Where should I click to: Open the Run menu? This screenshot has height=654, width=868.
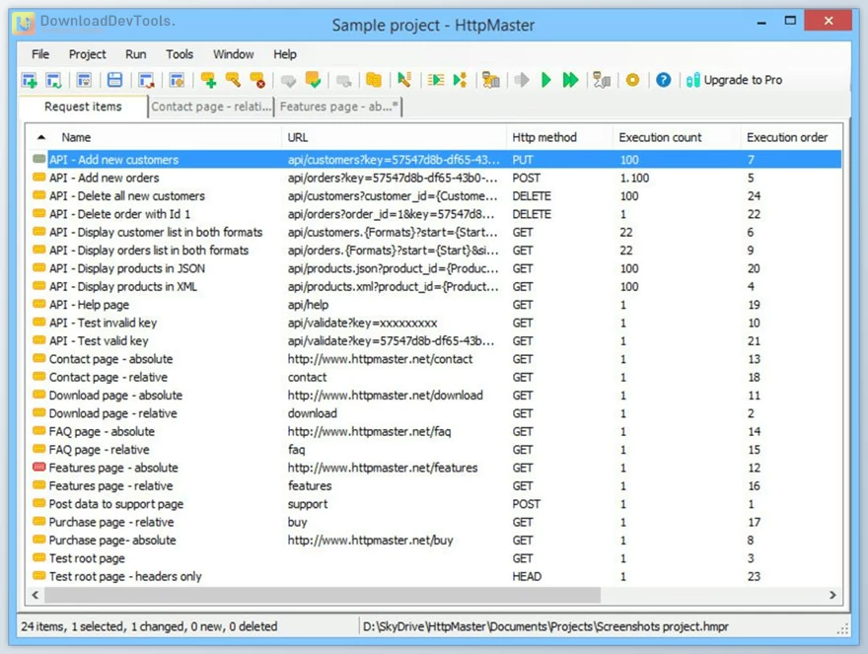pyautogui.click(x=135, y=54)
